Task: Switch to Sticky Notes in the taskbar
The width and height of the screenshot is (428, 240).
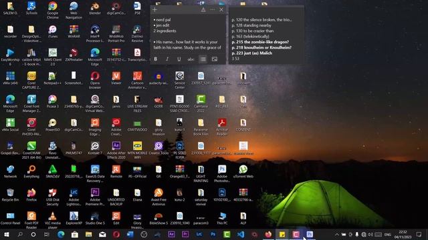Action: pos(282,234)
